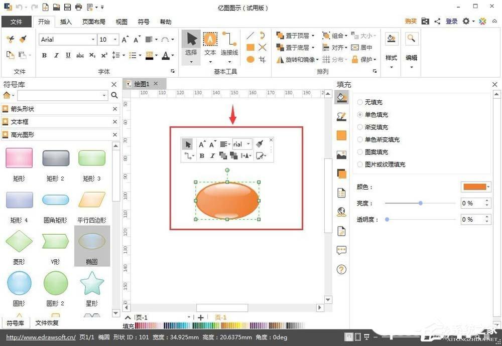Screen dimensions: 502x346
Task: Select the 星形 star shape thumbnail
Action: tap(92, 283)
